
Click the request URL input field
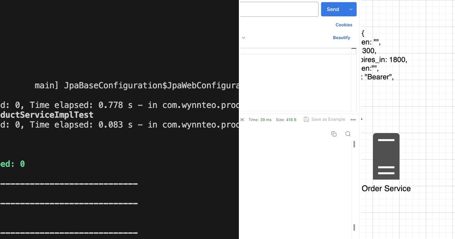[x=279, y=9]
